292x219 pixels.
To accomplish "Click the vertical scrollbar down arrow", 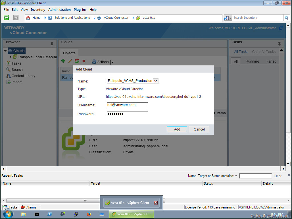I will 288,164.
